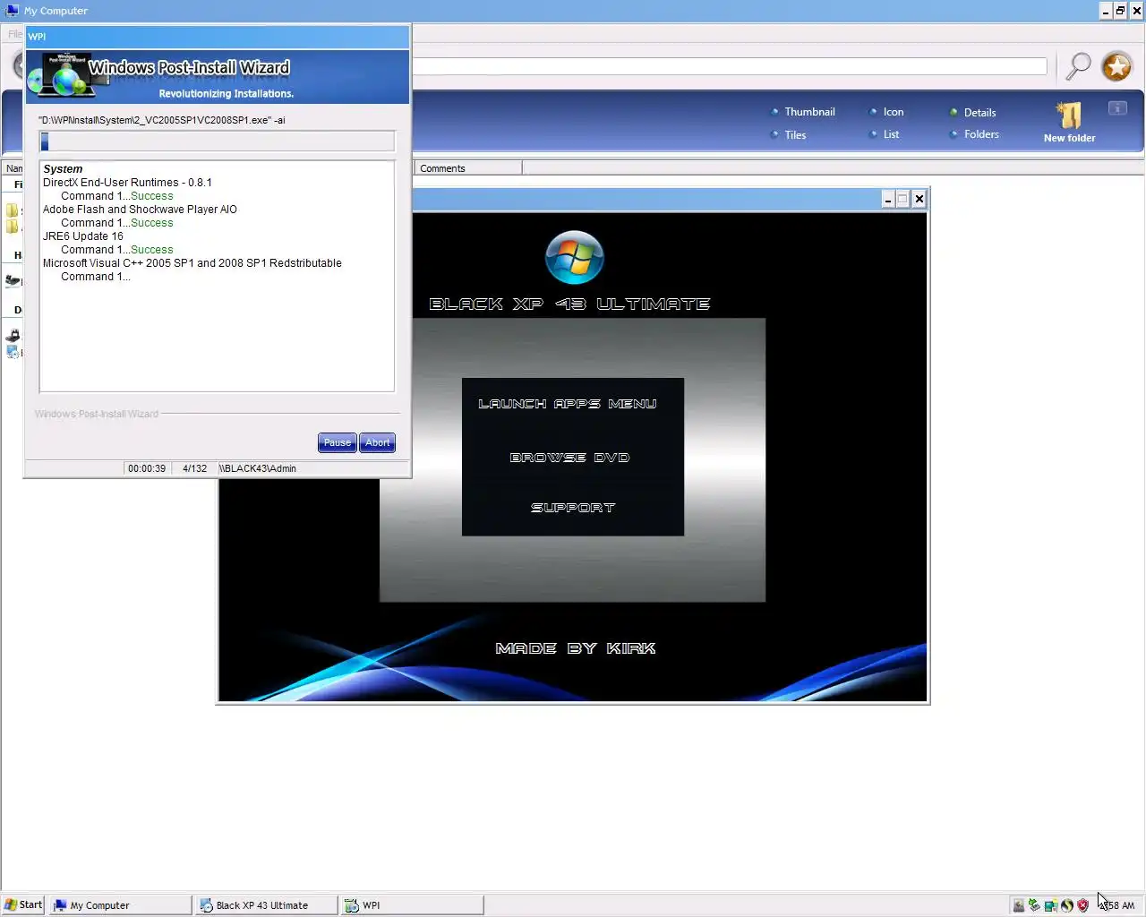Click the Windows orb logo in Black XP window
Image resolution: width=1146 pixels, height=917 pixels.
tap(574, 258)
